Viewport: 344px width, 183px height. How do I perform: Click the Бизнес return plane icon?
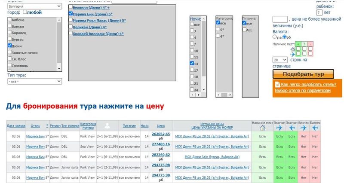(315, 128)
